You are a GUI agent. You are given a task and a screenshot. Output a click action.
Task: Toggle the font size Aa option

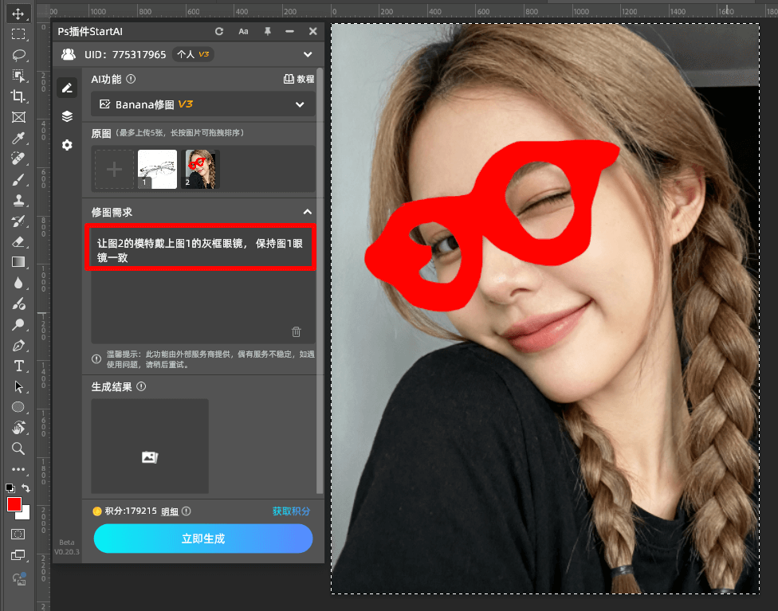(x=243, y=31)
